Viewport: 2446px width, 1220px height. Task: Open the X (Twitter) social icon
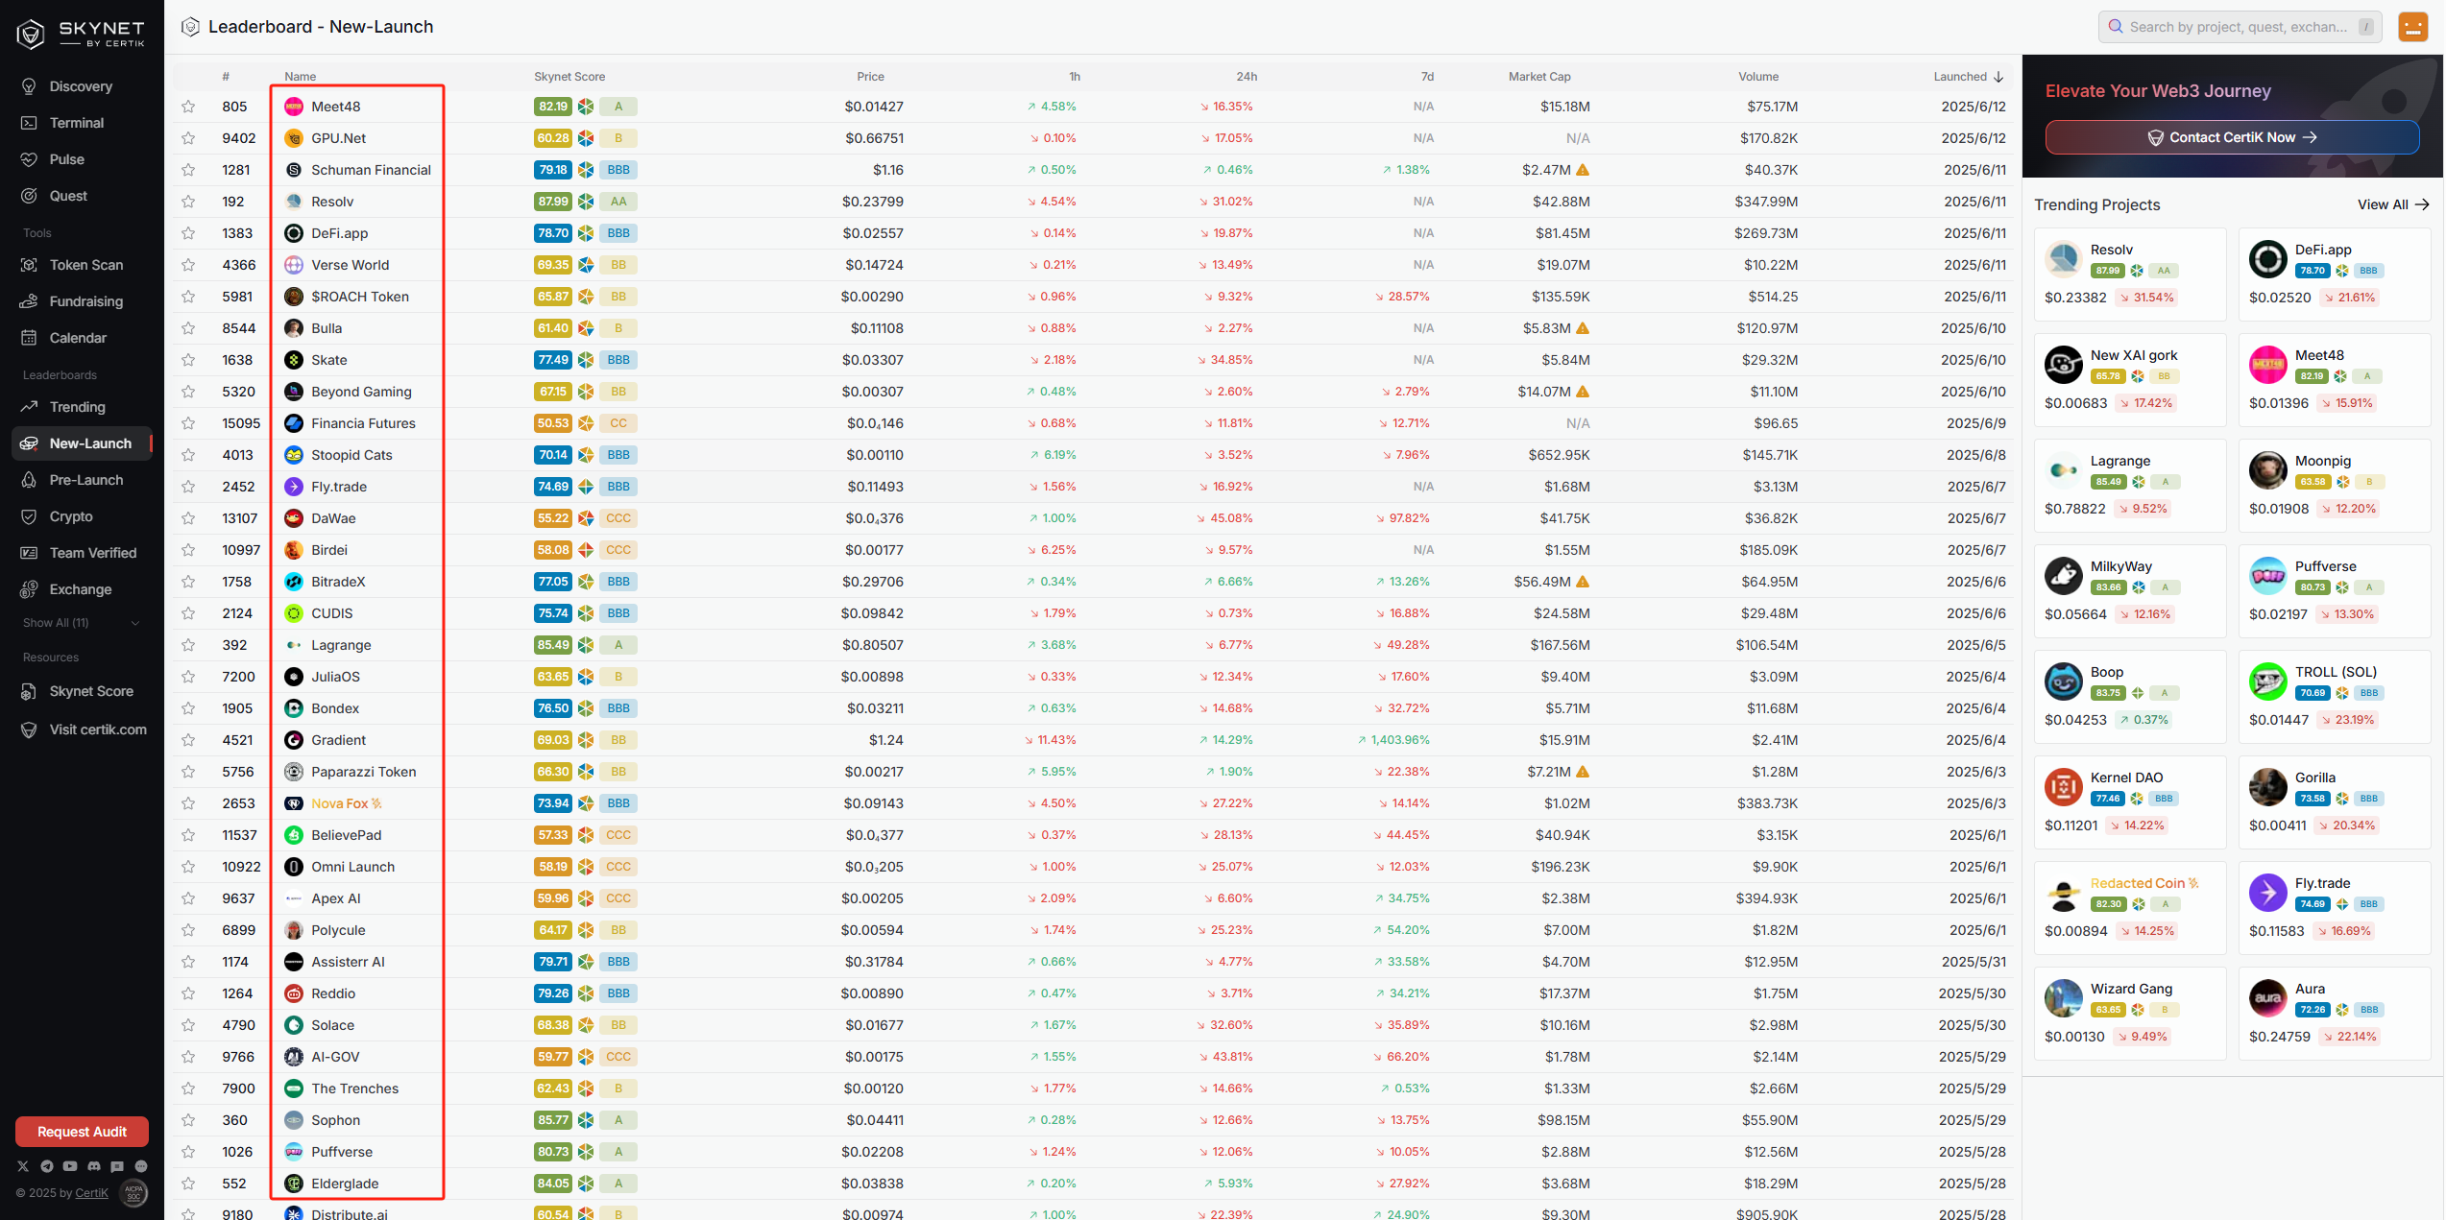coord(23,1166)
